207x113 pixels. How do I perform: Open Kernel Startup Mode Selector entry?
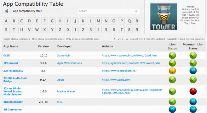tap(13, 91)
